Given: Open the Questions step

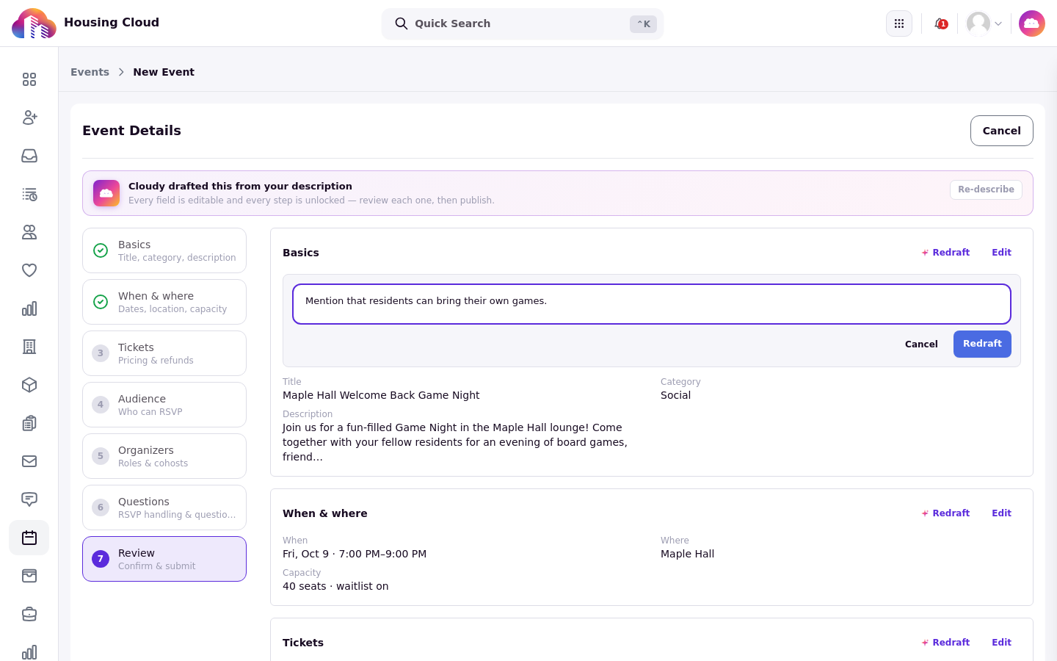Looking at the screenshot, I should [164, 508].
